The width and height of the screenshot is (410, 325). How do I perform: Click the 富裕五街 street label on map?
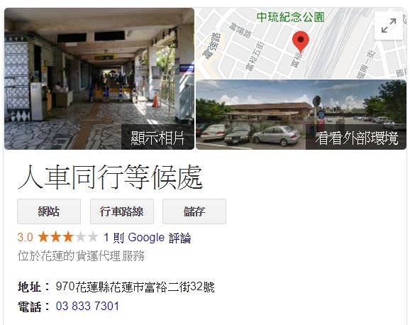[255, 56]
